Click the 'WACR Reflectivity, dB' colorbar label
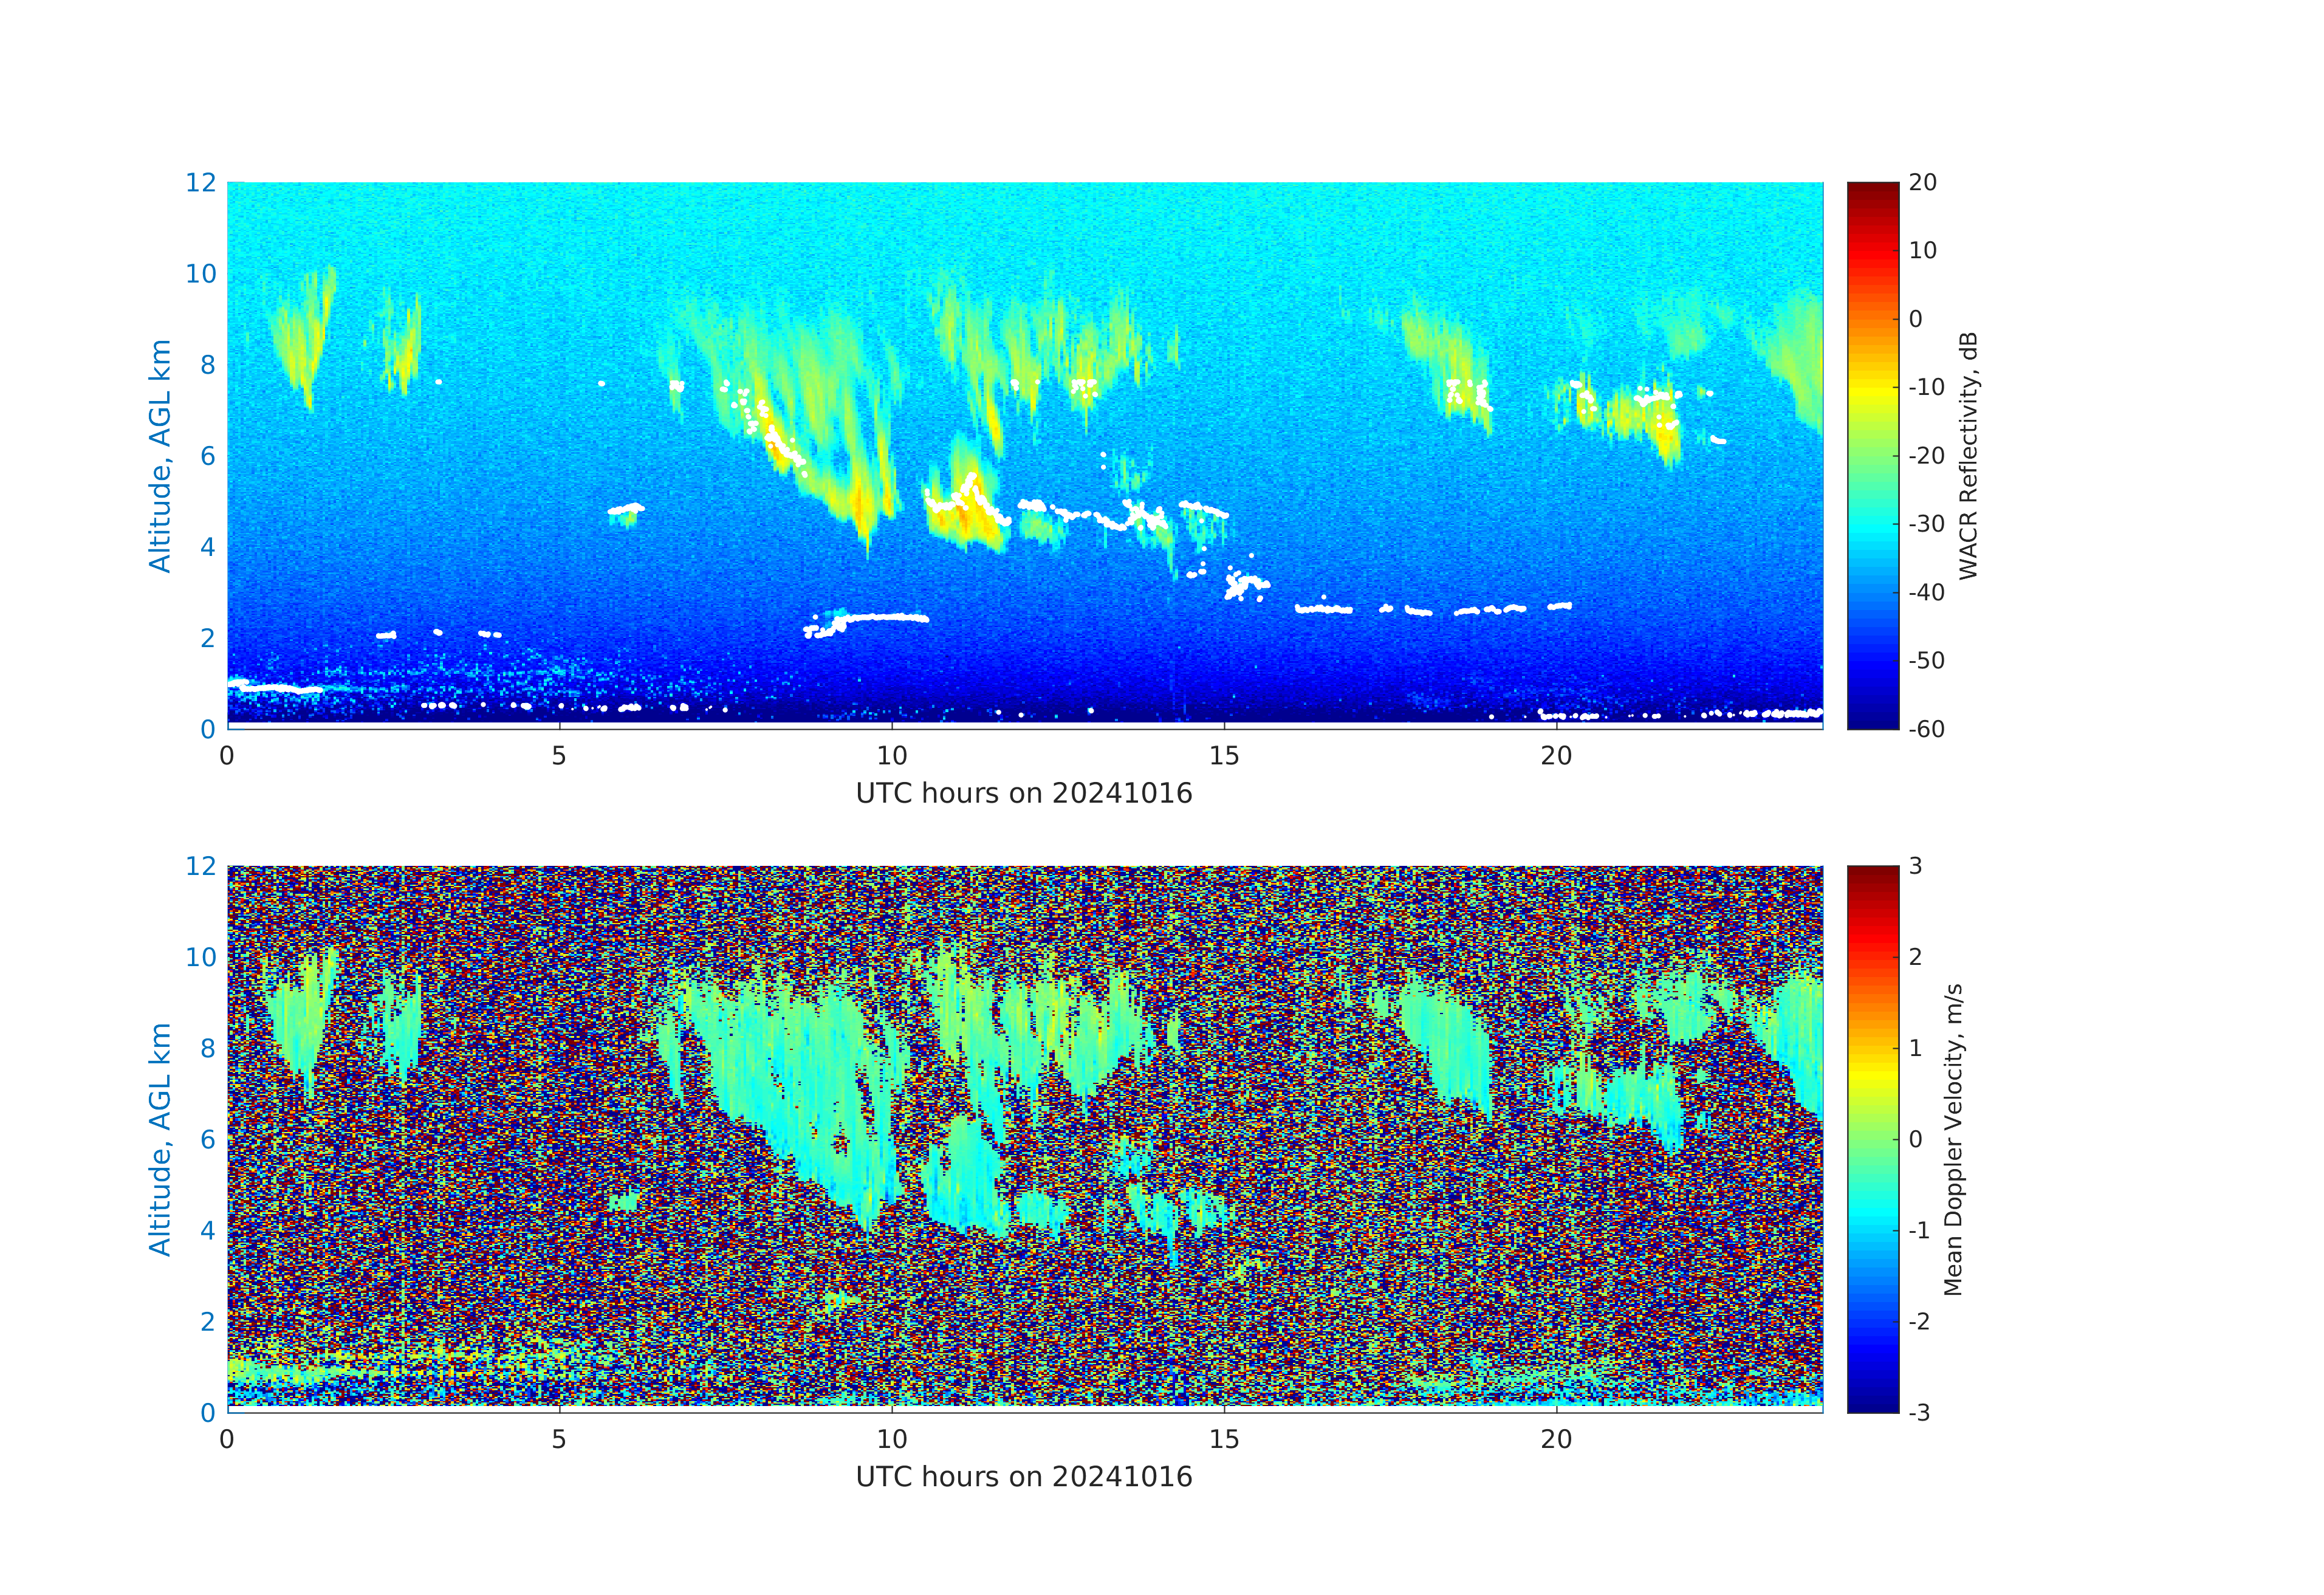This screenshot has width=2324, height=1595. coord(1968,456)
